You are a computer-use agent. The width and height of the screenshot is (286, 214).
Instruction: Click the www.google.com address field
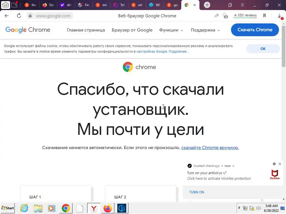pos(53,16)
